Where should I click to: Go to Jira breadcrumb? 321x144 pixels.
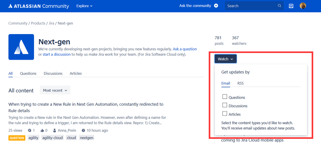coord(51,23)
